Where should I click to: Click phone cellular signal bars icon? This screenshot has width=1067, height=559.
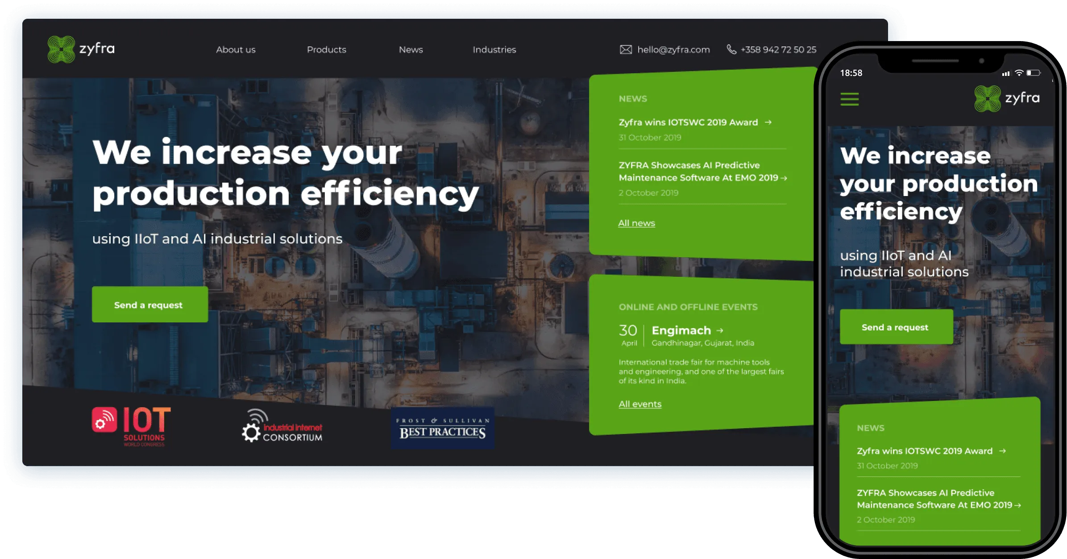click(1006, 74)
